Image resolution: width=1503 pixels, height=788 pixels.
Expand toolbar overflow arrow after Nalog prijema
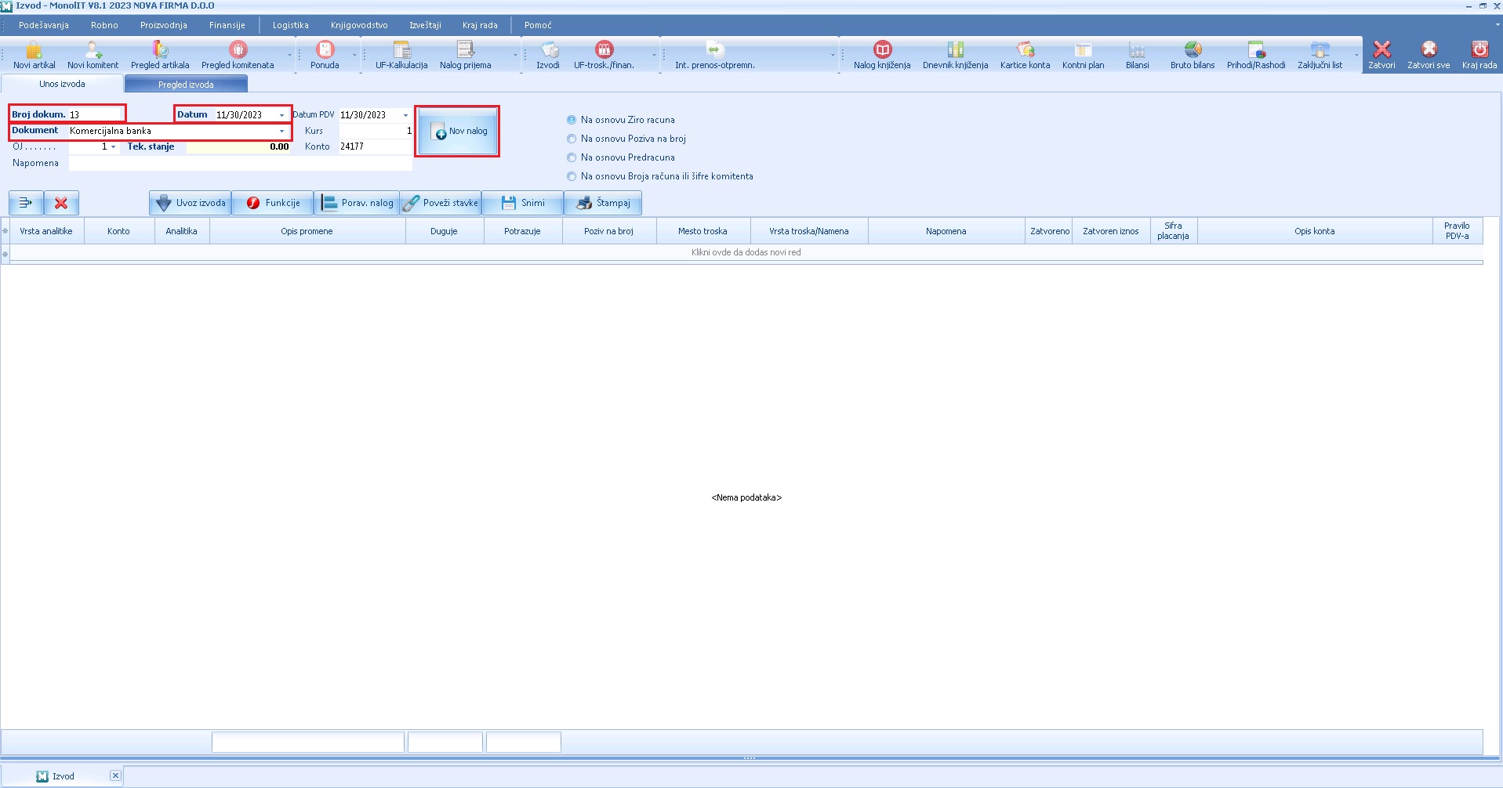515,55
